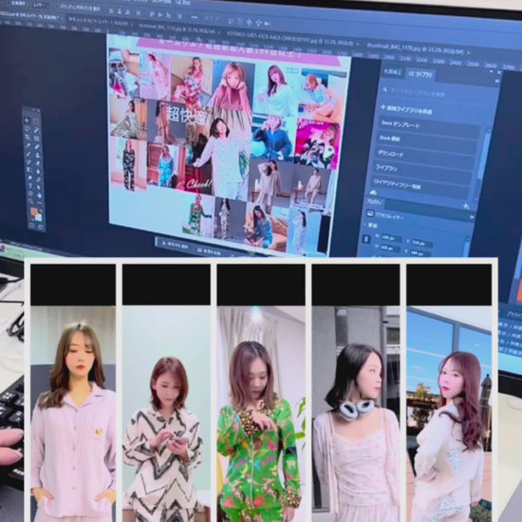Toggle the show transform controls checkbox
This screenshot has height=522, width=522.
point(58,6)
